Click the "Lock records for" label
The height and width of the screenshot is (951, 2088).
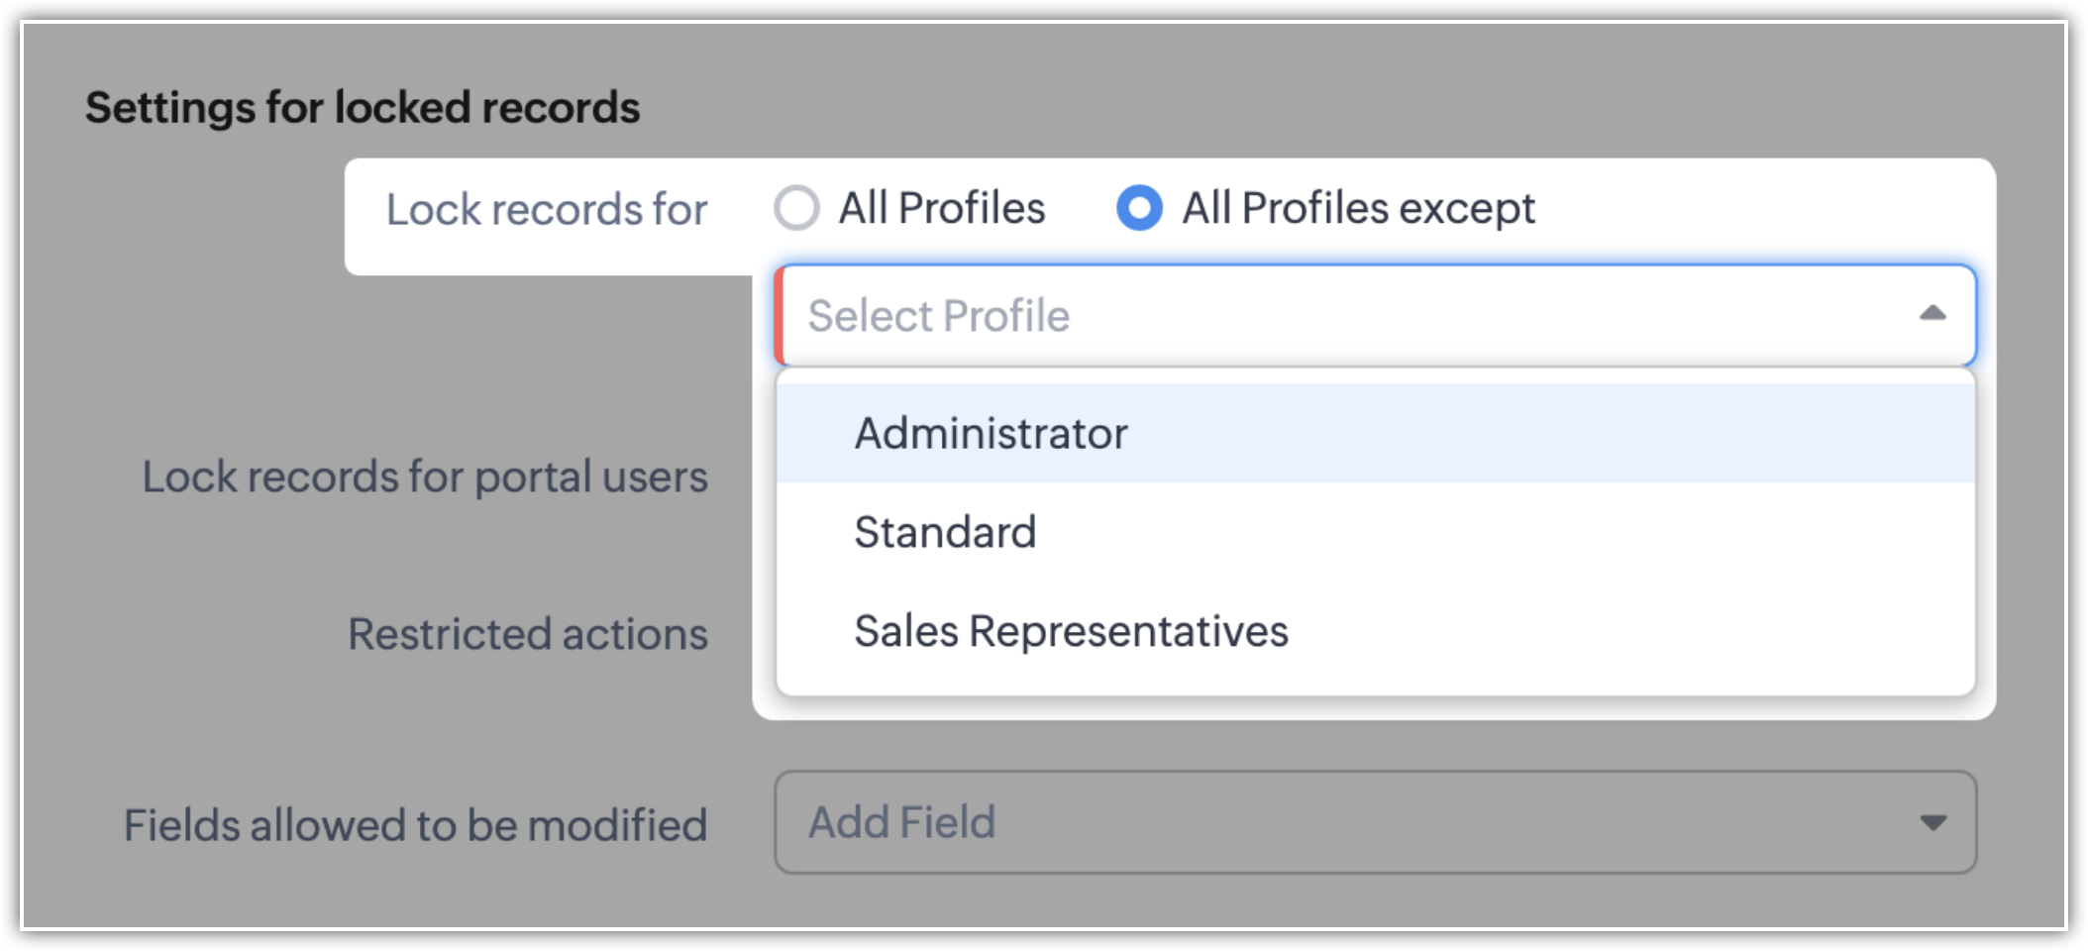546,210
